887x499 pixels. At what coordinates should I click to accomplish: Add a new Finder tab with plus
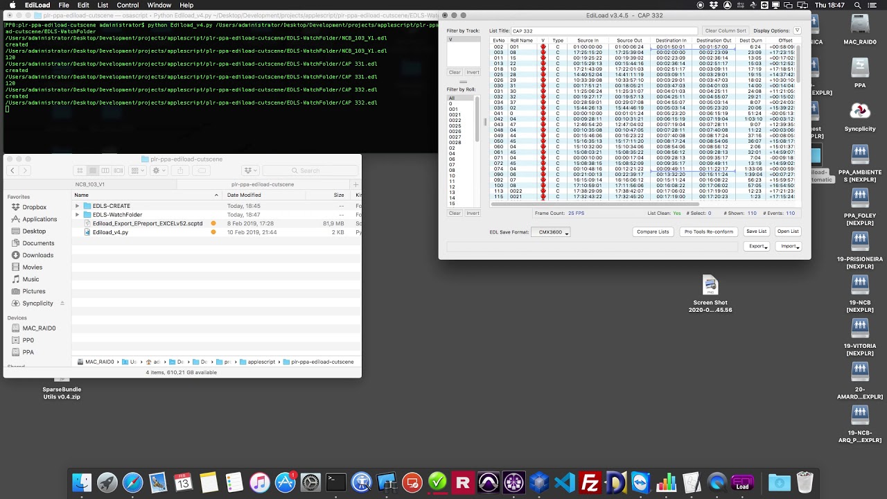point(356,184)
